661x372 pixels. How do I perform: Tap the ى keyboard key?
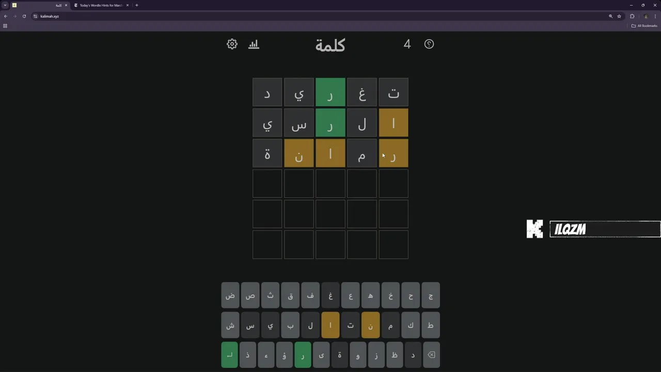321,355
